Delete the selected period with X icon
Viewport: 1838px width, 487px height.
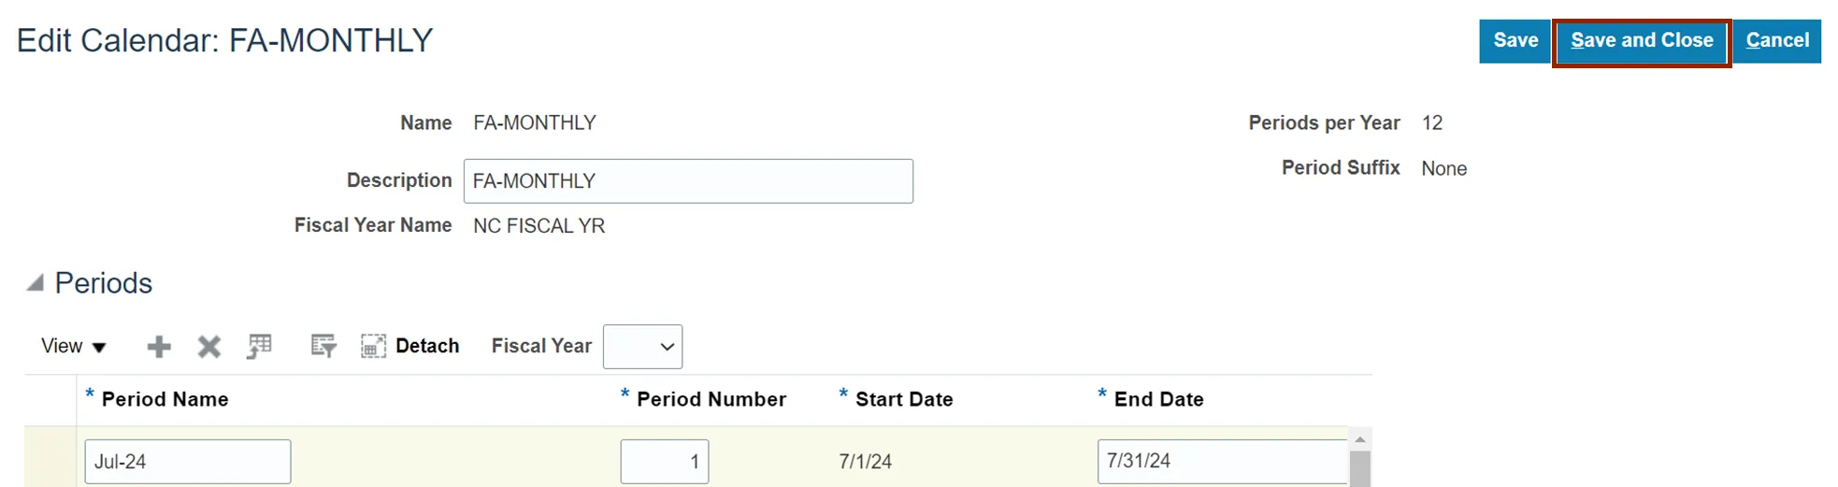[209, 347]
